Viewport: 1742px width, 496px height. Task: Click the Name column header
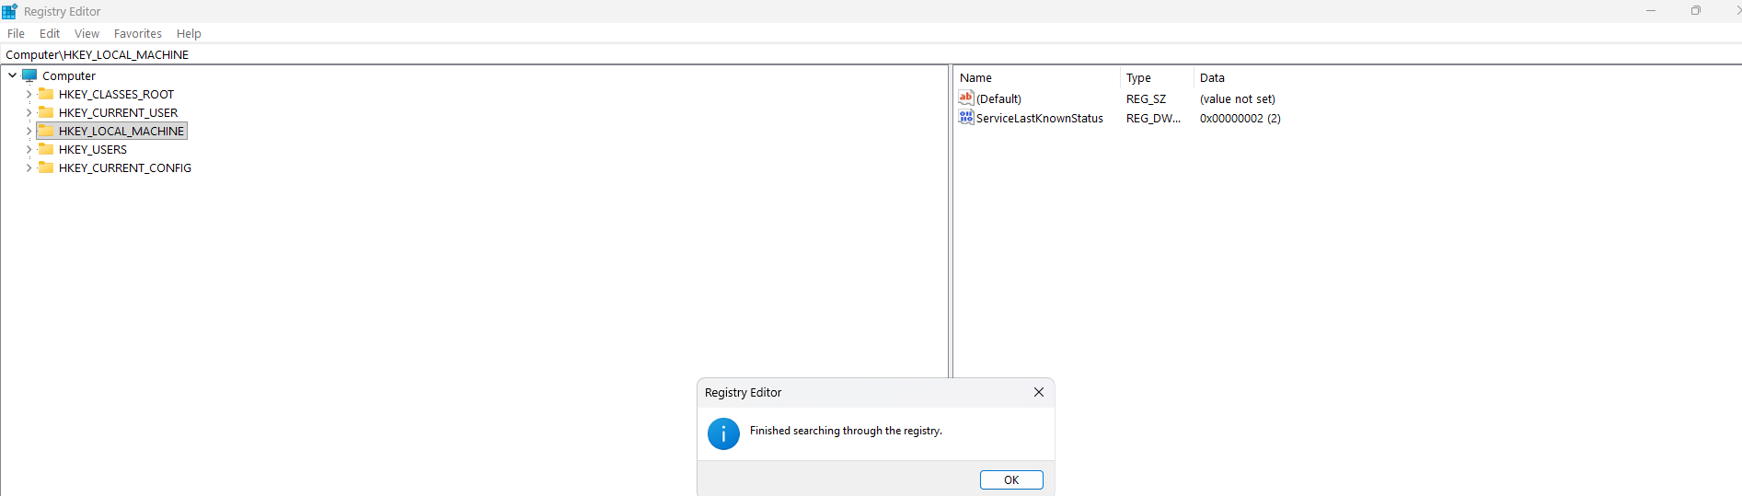pos(1036,77)
